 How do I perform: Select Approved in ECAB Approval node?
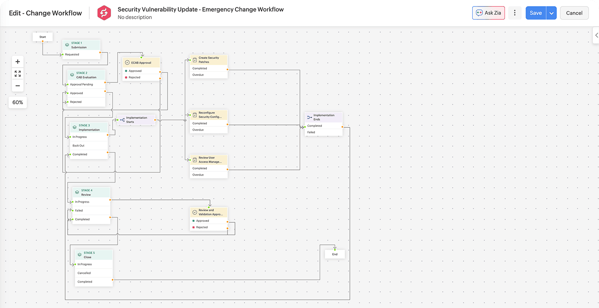click(141, 71)
